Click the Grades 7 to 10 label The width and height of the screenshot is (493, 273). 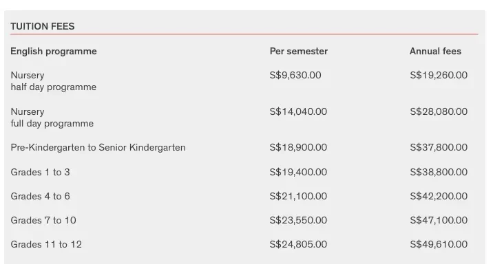(43, 220)
